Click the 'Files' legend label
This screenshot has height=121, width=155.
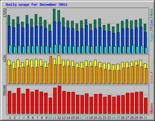[152, 24]
